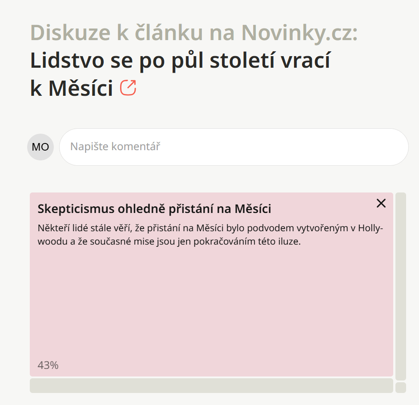Close the pink Skepticismus card
This screenshot has width=419, height=405.
pyautogui.click(x=381, y=204)
